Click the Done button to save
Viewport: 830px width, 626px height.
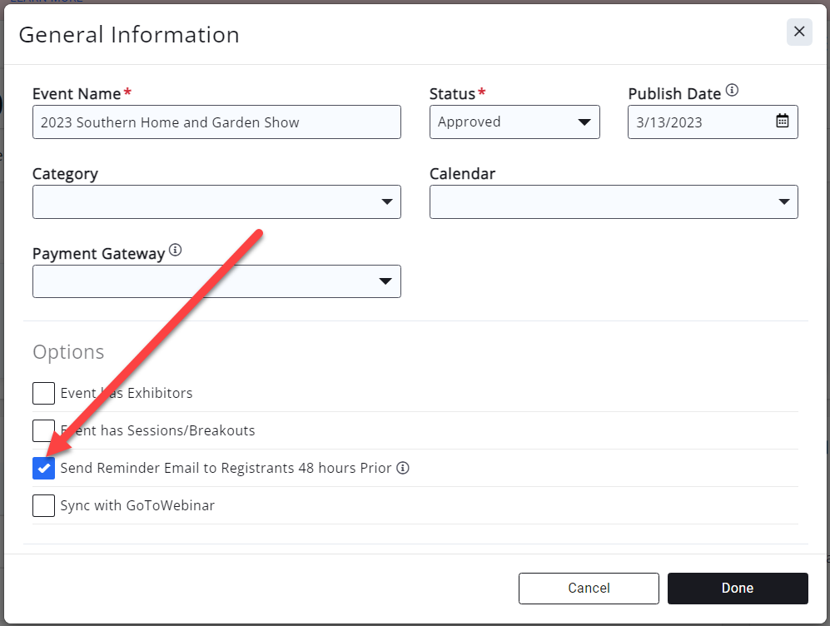[x=737, y=588]
